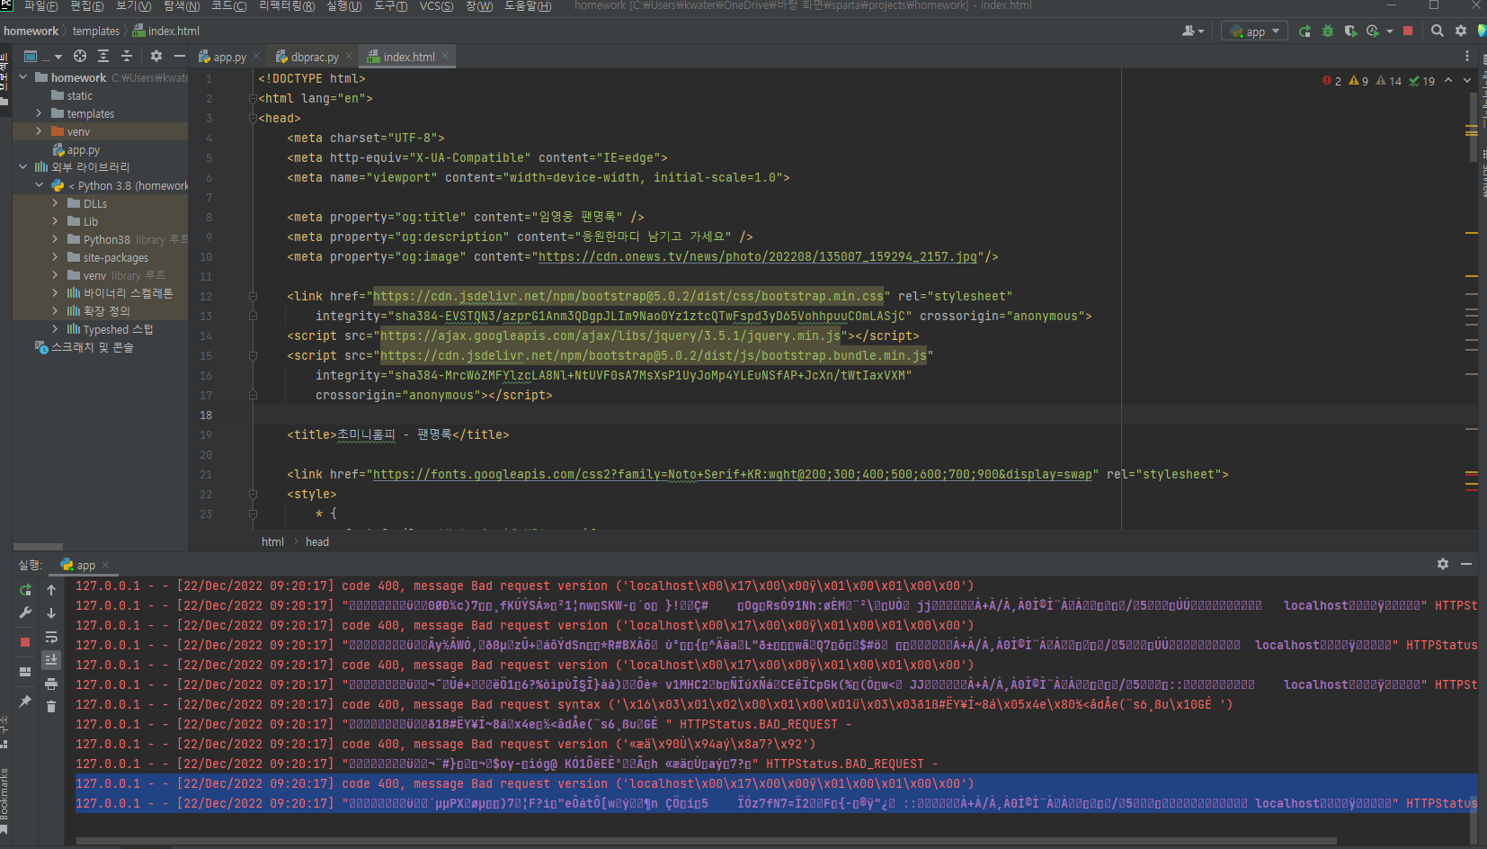Screen dimensions: 1487x849
Task: Minimize the run tool window
Action: pos(1466,564)
